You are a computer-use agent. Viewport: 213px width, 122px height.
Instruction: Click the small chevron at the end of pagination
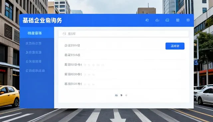click(x=126, y=95)
